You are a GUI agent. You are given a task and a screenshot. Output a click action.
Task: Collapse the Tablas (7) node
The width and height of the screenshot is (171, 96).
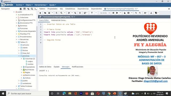(x=17, y=42)
